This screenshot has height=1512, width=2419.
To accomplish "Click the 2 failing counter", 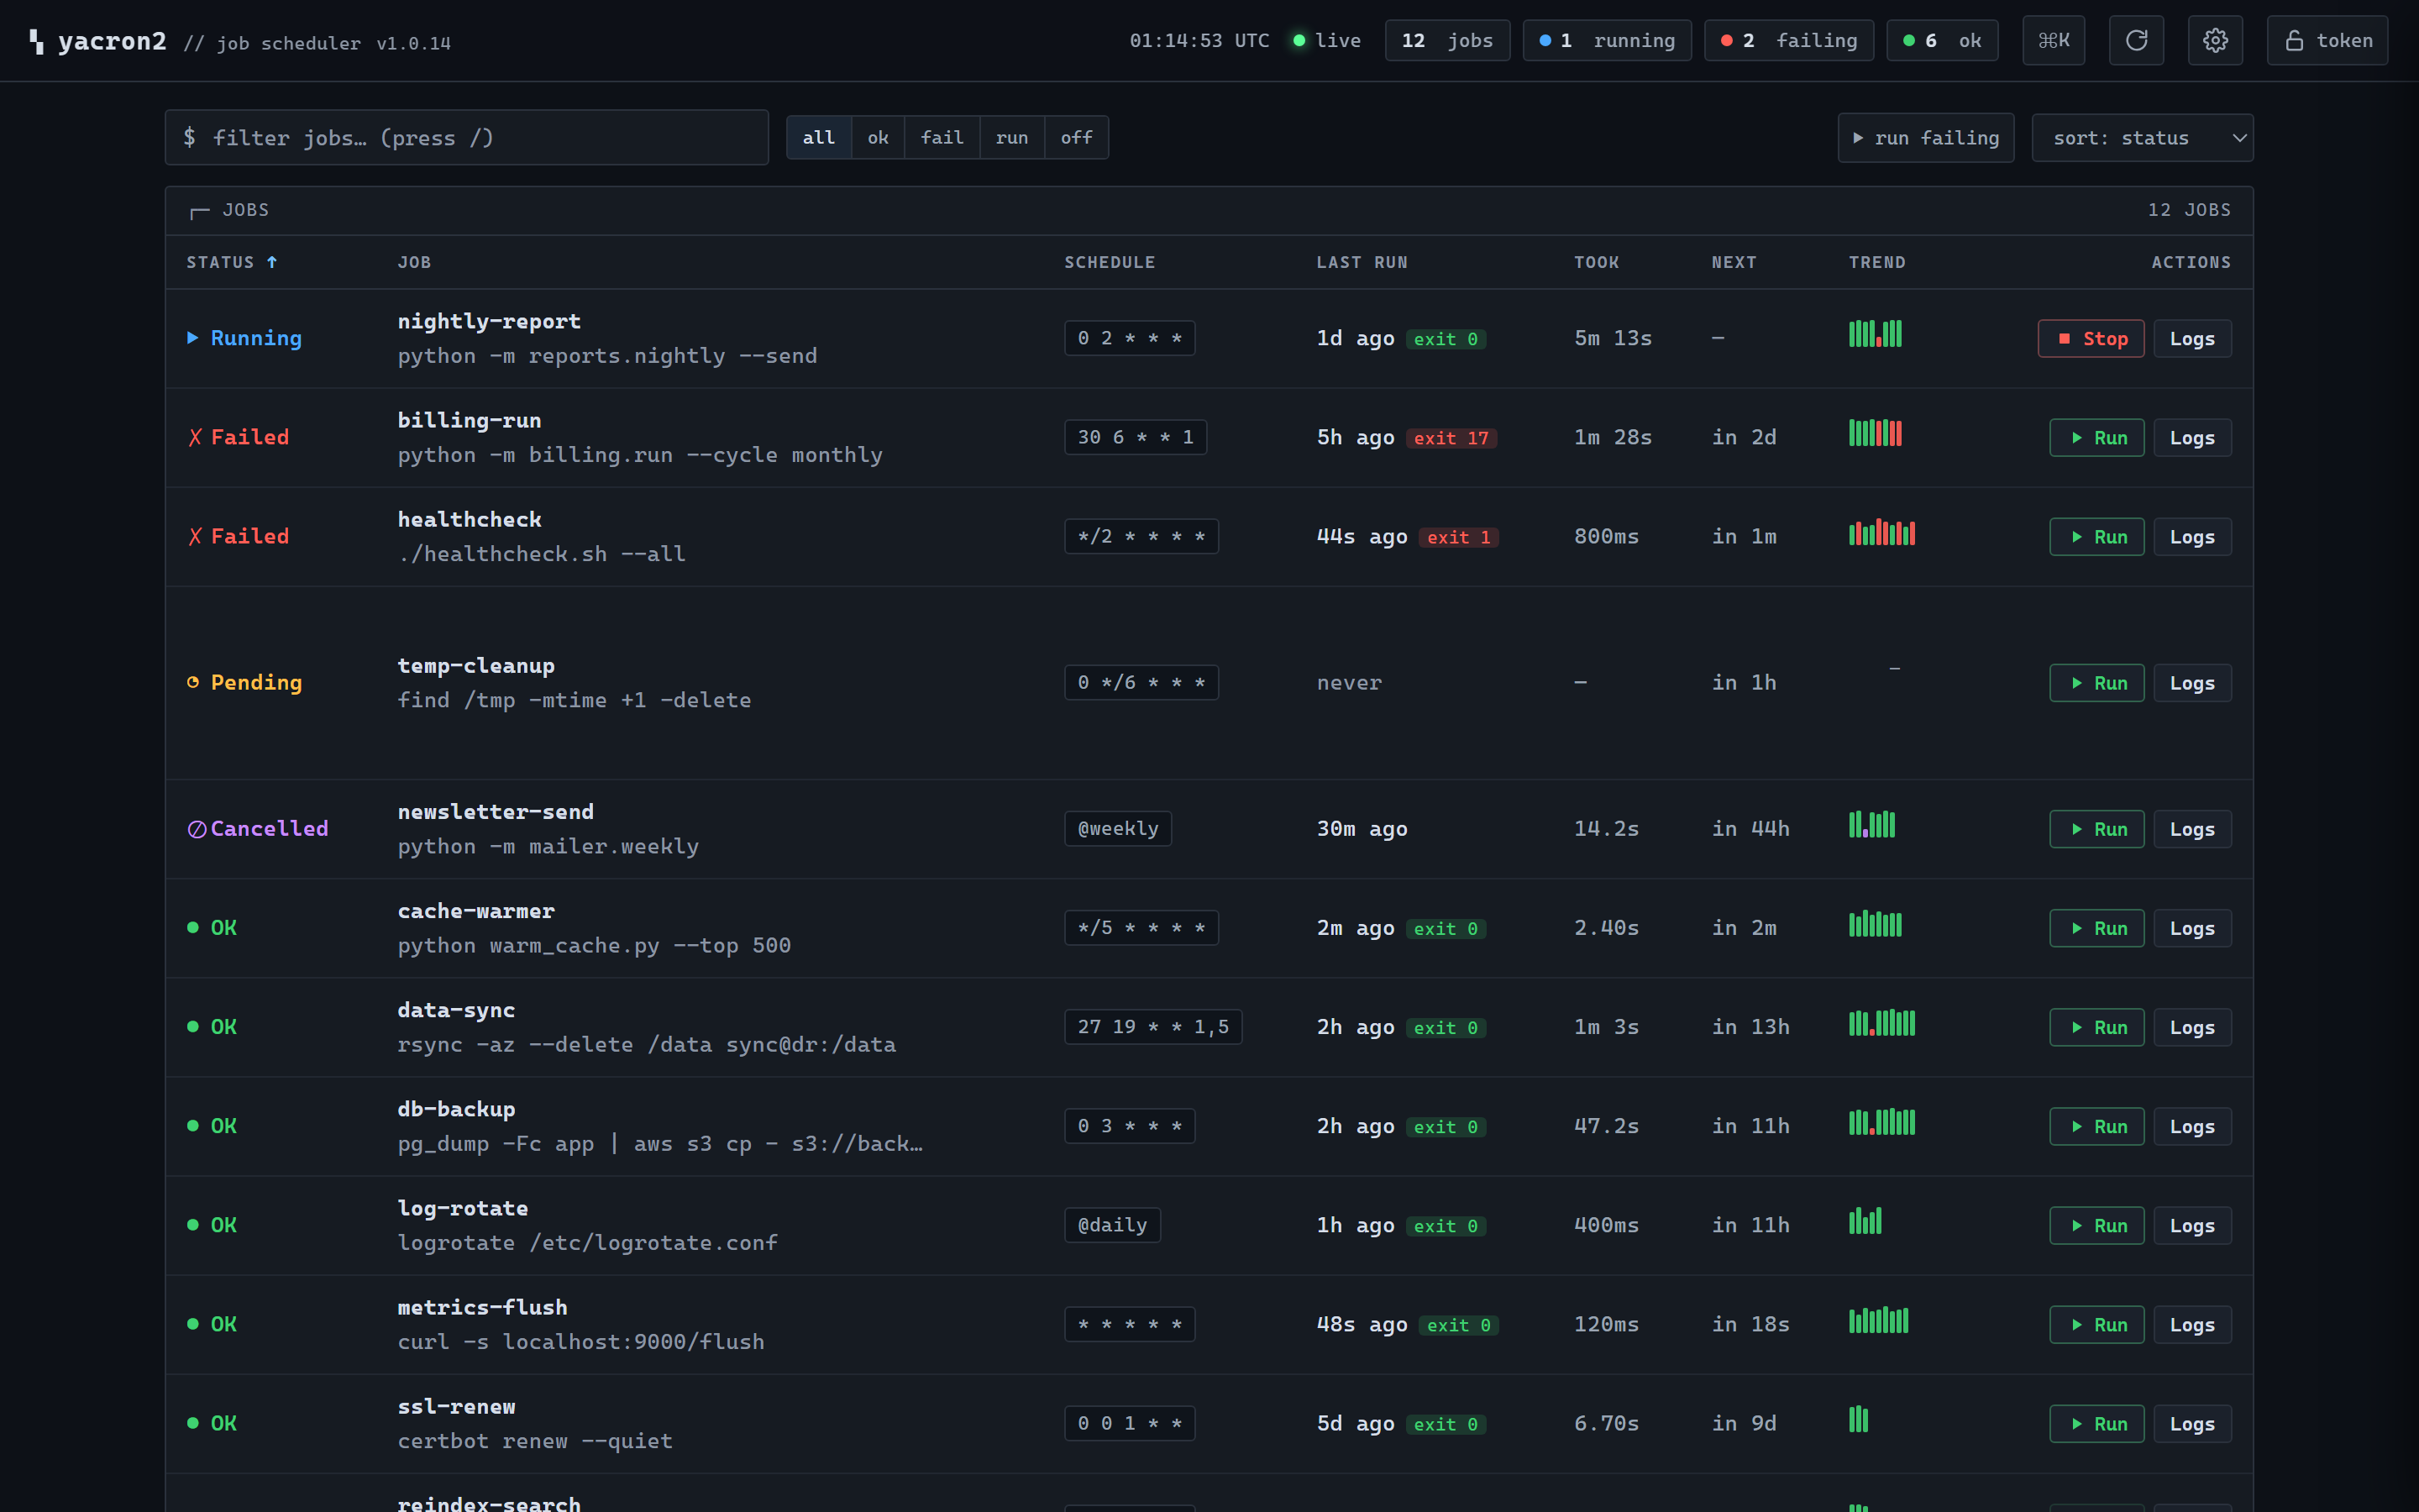I will pyautogui.click(x=1788, y=41).
